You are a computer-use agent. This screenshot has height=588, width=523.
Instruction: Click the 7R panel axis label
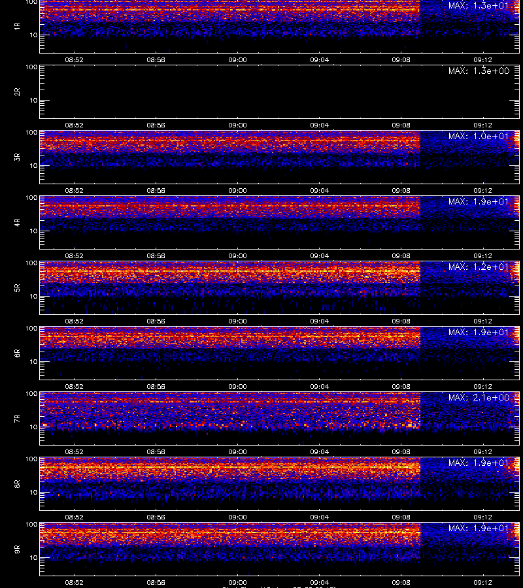(17, 419)
